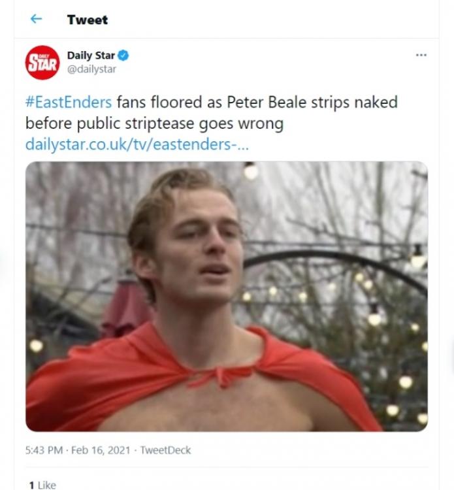The image size is (454, 490).
Task: Click the bold like count number
Action: 31,485
